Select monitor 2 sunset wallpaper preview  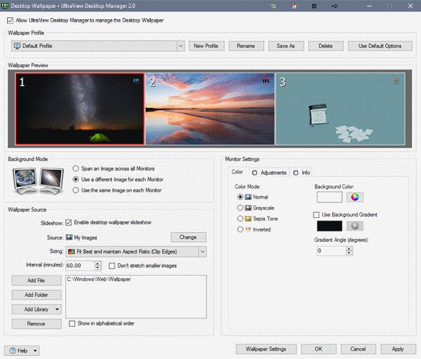pyautogui.click(x=210, y=109)
